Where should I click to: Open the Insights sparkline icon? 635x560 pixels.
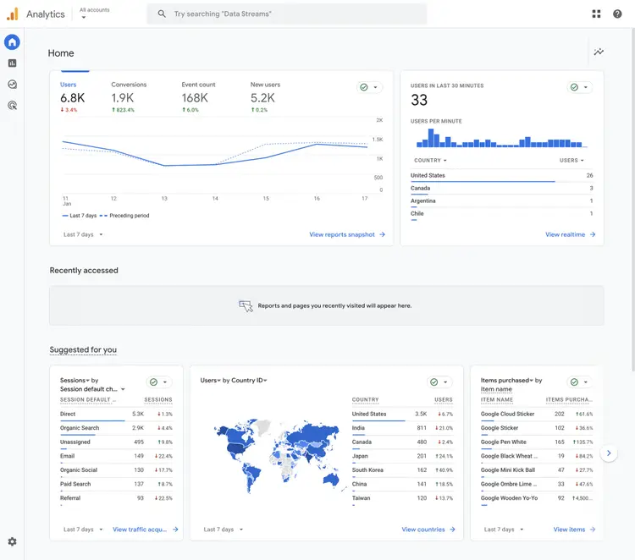coord(599,52)
